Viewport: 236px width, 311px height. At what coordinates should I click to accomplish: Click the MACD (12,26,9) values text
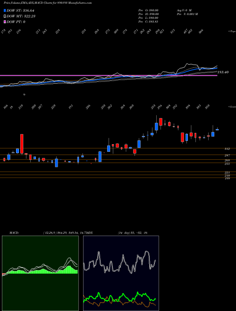(64, 233)
